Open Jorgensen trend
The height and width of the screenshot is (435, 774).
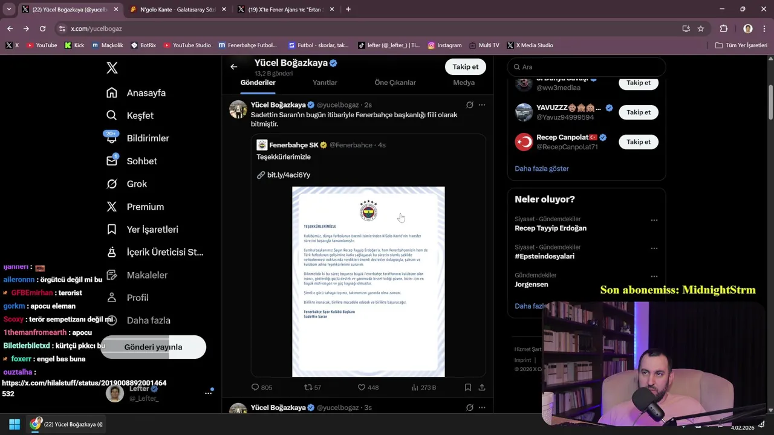click(x=532, y=285)
